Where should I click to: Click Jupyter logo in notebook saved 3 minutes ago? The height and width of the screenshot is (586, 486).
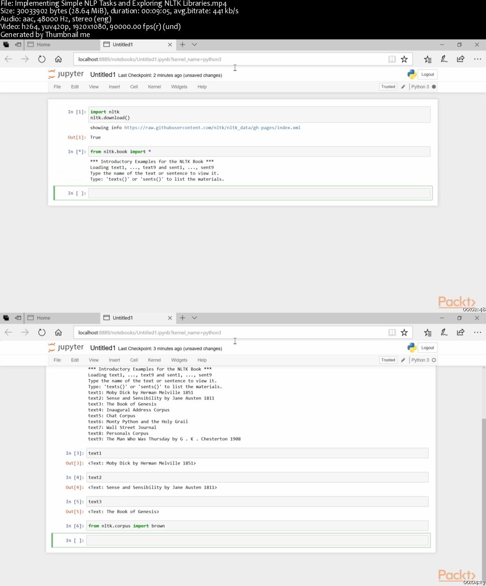click(x=66, y=348)
